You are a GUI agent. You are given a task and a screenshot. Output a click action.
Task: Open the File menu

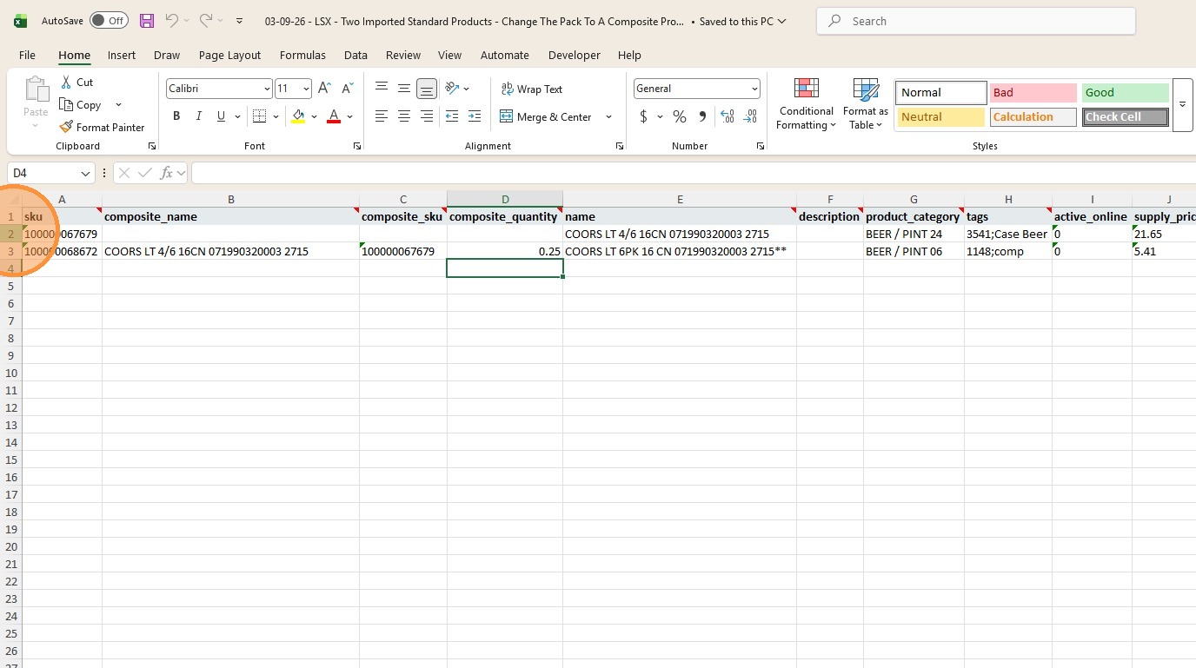(27, 55)
